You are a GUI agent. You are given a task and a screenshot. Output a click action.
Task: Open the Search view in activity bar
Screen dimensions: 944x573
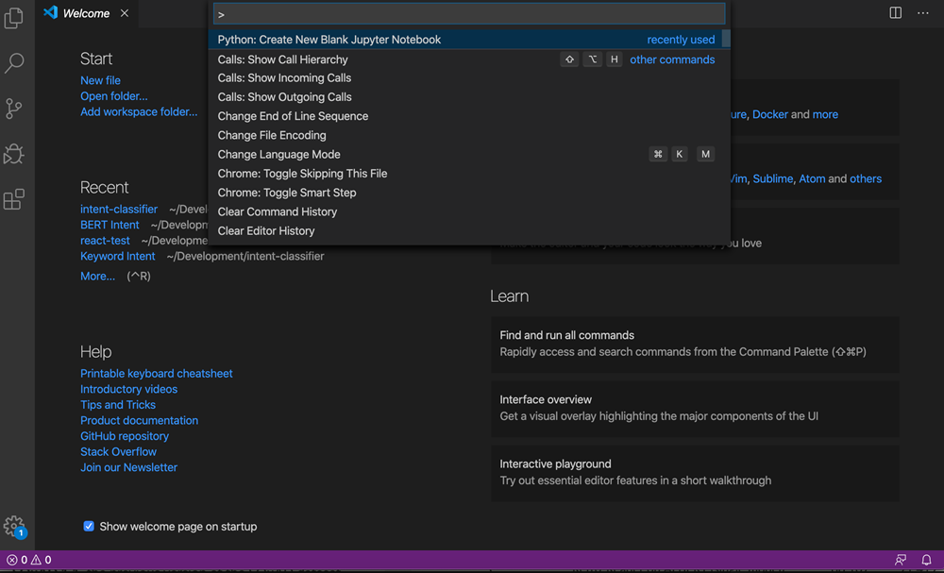pos(14,63)
